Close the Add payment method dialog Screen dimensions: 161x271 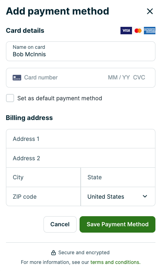coord(150,12)
